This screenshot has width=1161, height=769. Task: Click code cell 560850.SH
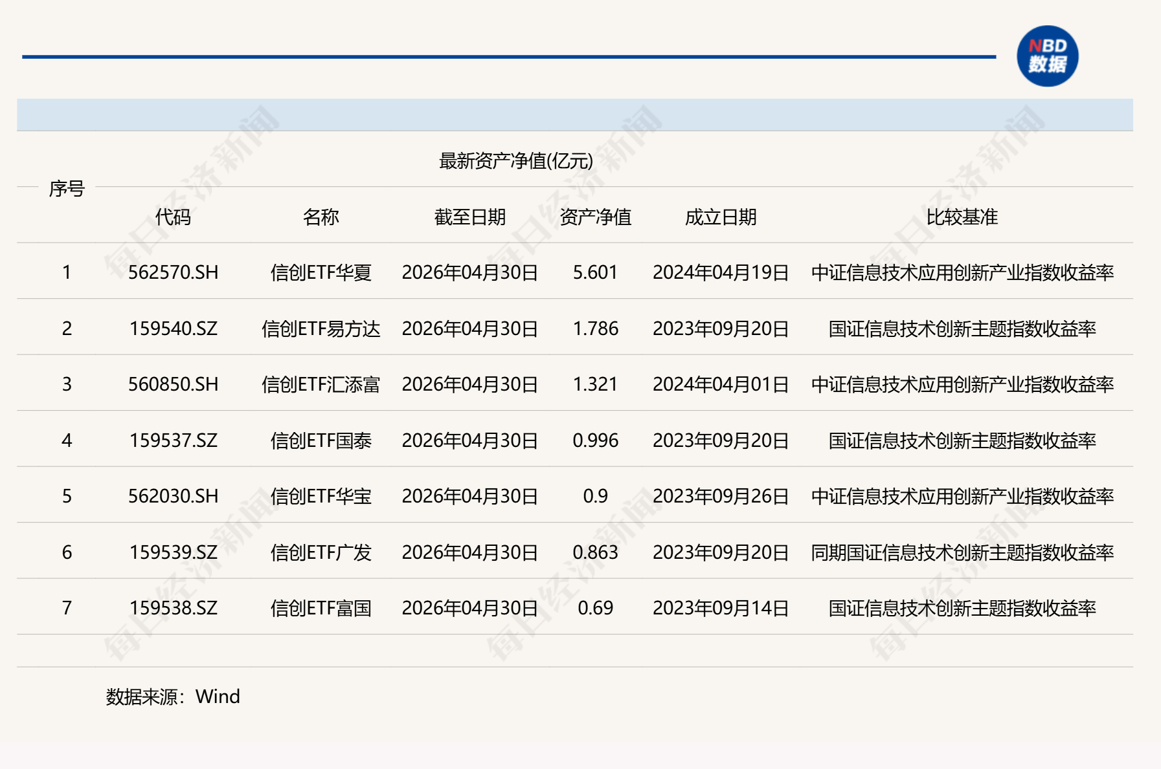coord(173,384)
